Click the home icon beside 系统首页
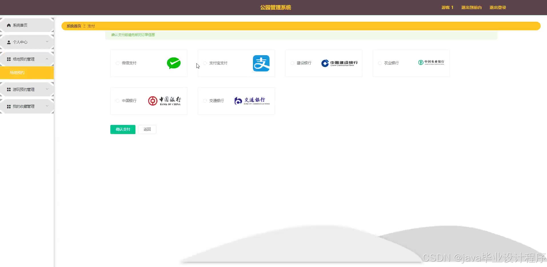 pyautogui.click(x=9, y=25)
